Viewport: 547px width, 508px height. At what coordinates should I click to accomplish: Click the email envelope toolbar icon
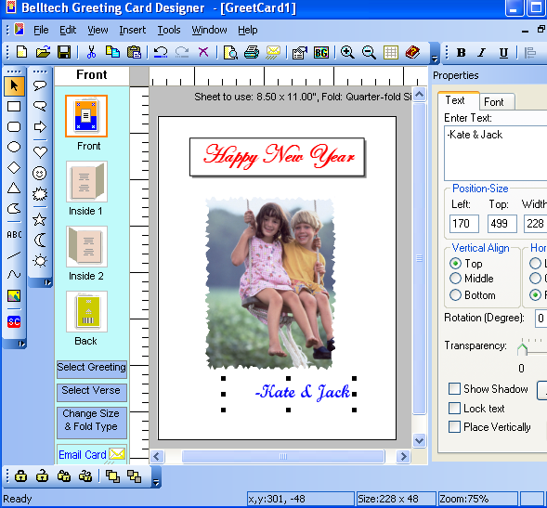pos(273,52)
